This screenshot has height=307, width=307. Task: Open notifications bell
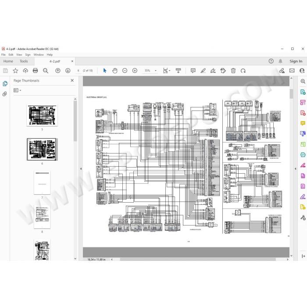280,61
